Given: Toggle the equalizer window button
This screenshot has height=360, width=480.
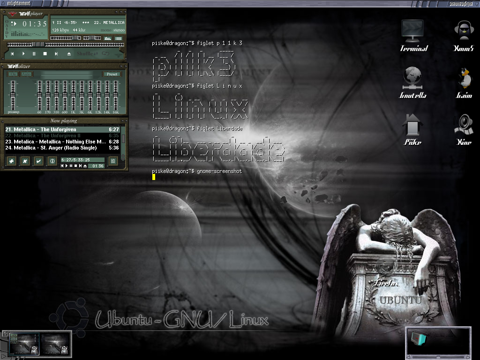Looking at the screenshot, I should pos(107,38).
